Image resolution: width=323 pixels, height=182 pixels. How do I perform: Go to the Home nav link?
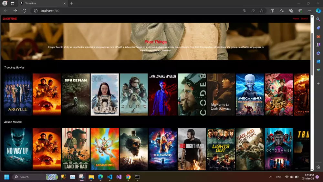point(296,19)
